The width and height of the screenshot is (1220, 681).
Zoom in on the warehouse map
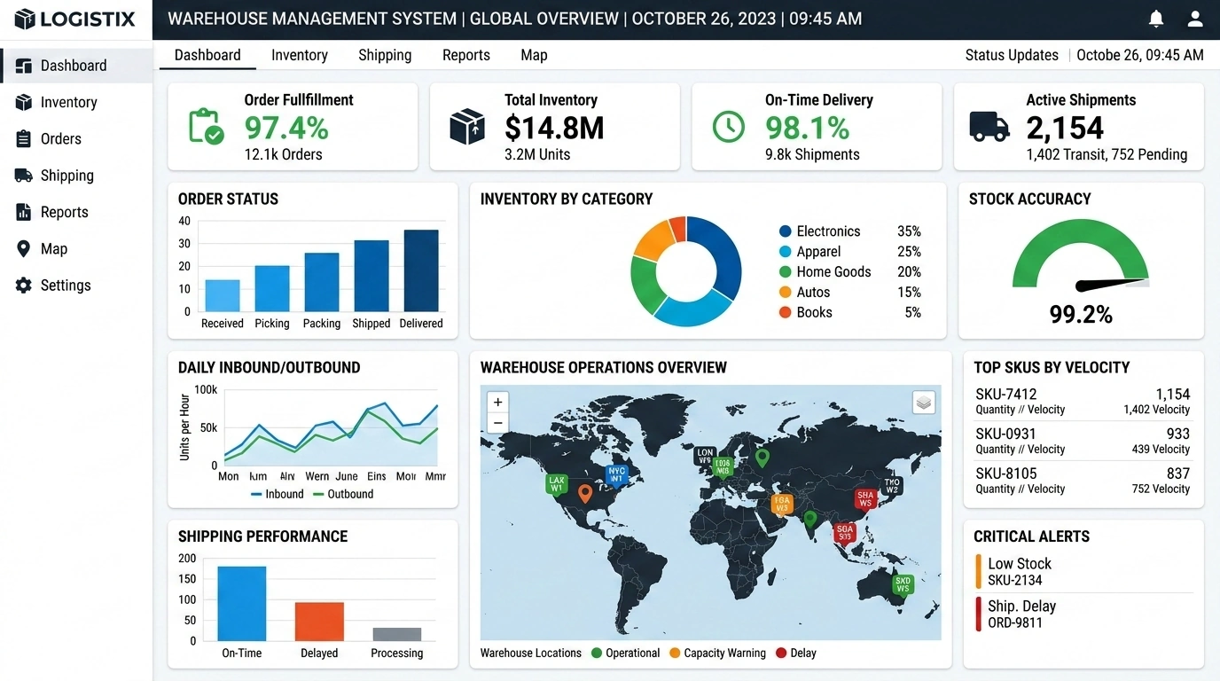[497, 402]
